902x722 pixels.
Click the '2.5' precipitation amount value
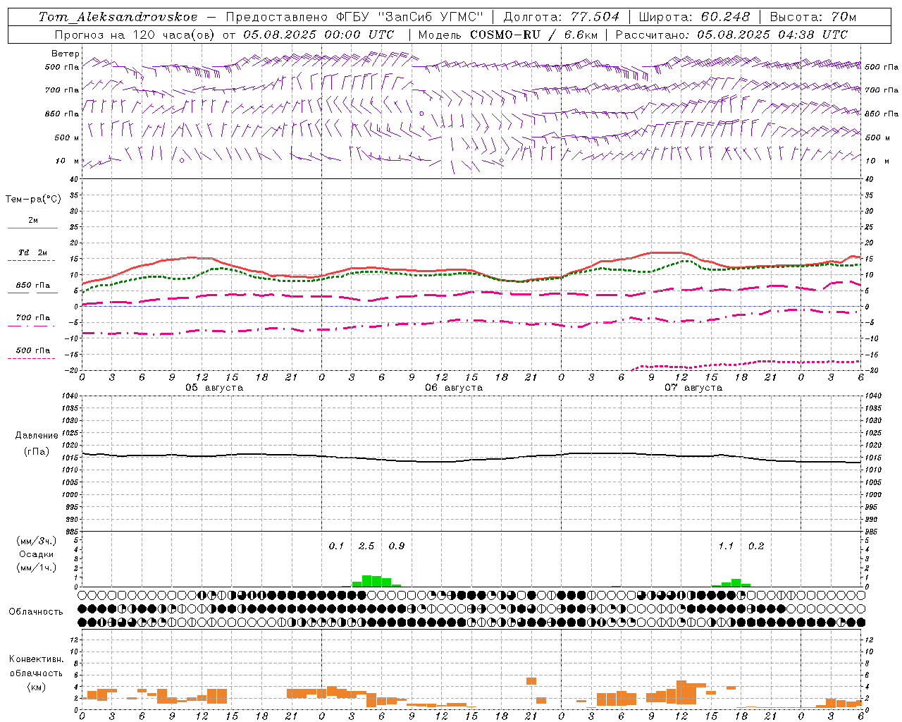tap(366, 546)
